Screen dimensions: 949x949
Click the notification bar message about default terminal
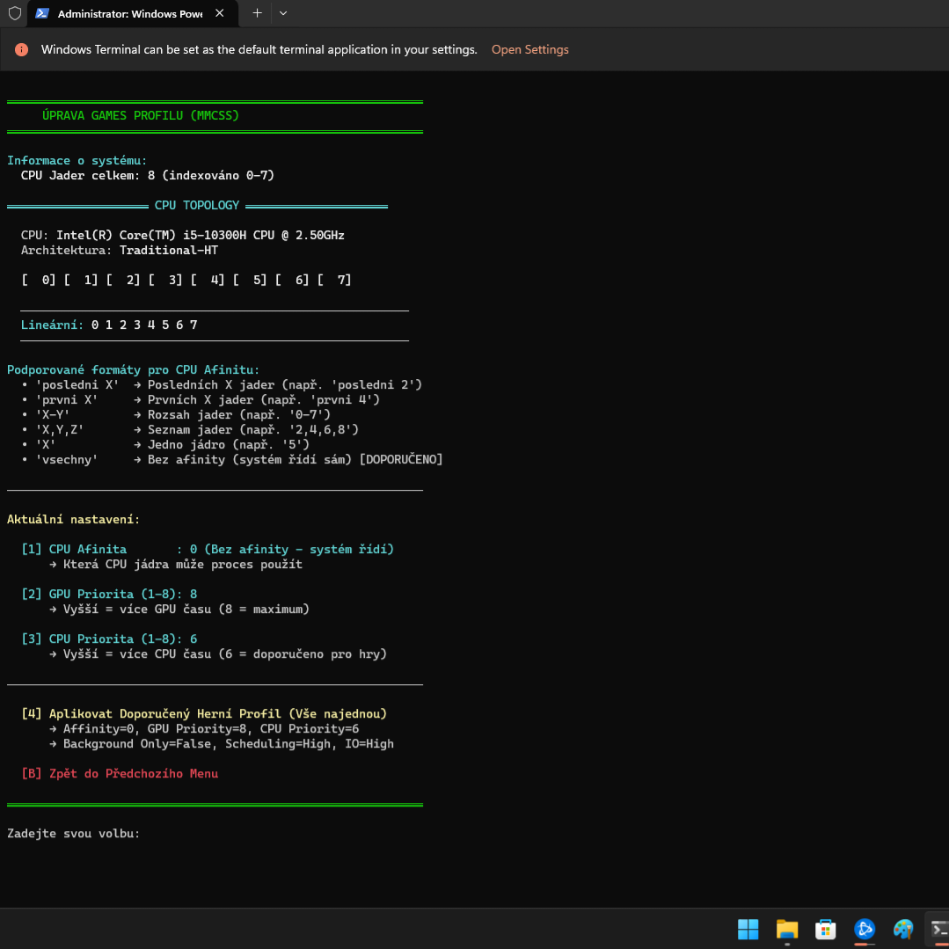click(259, 50)
